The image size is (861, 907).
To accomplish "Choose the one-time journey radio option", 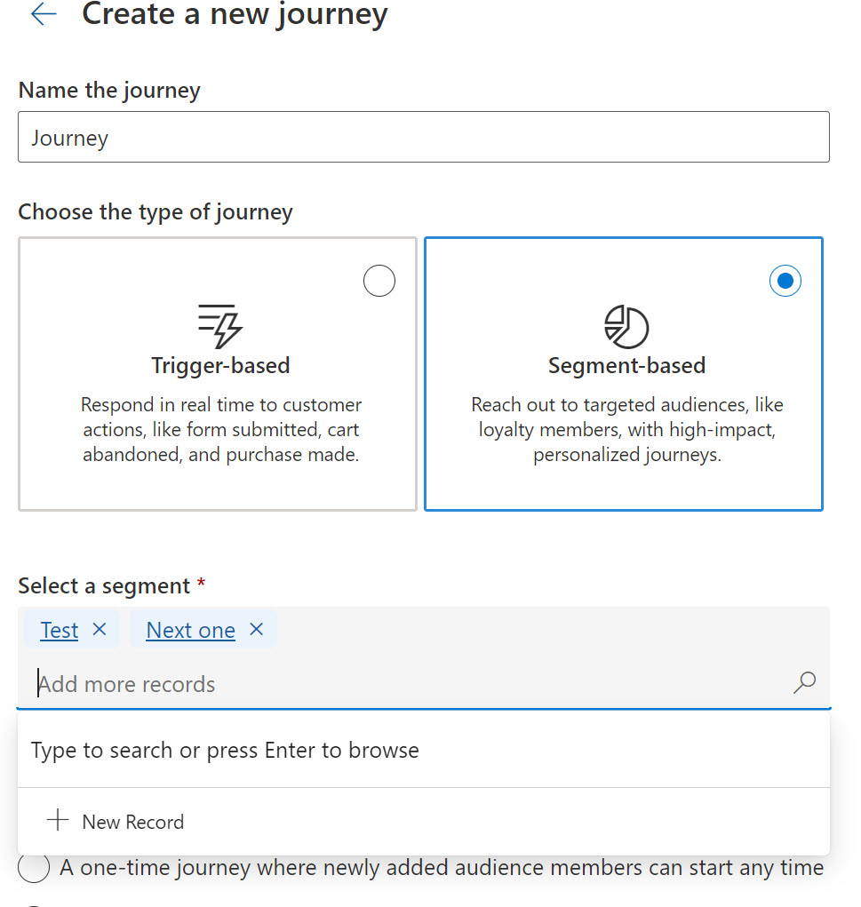I will 34,868.
